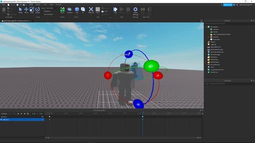255x143 pixels.
Task: Open the Terrain Editor
Action: click(x=62, y=10)
